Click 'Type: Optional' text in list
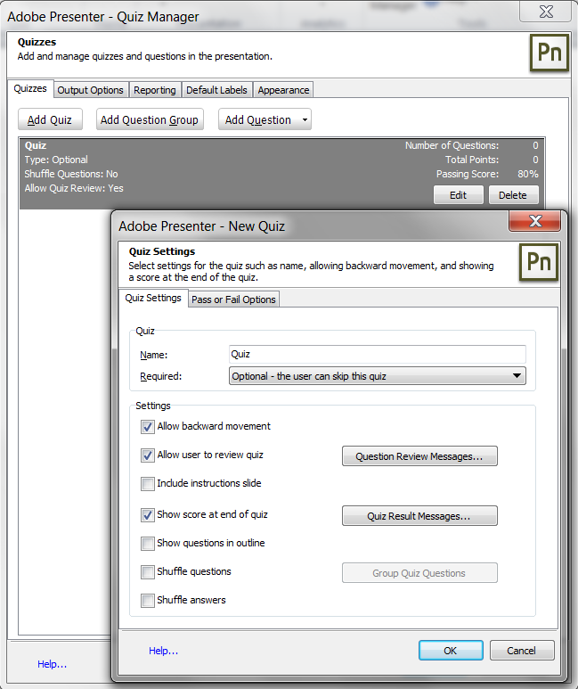Viewport: 578px width, 689px height. (x=56, y=160)
